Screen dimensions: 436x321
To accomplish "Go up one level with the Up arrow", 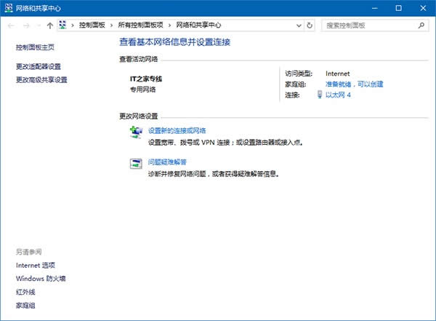I will pos(49,25).
